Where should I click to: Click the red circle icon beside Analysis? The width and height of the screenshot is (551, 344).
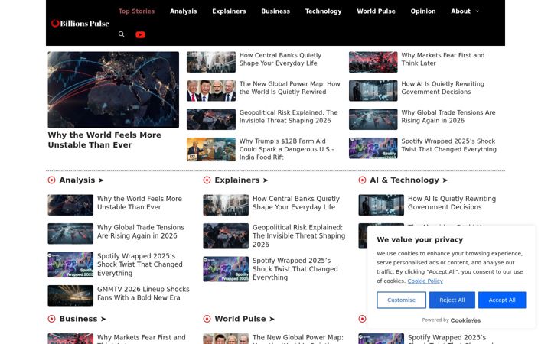point(52,180)
